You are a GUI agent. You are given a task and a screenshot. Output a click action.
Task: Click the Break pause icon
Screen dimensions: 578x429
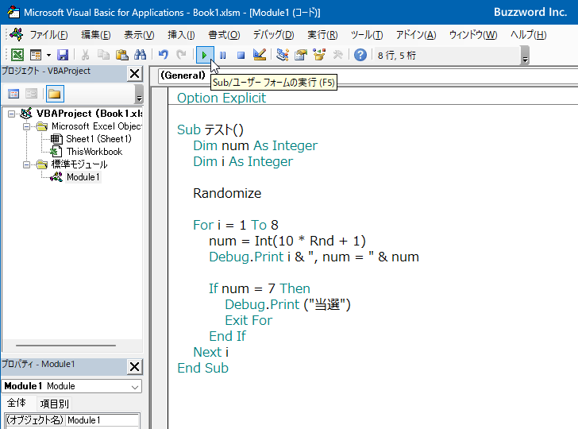click(x=222, y=56)
